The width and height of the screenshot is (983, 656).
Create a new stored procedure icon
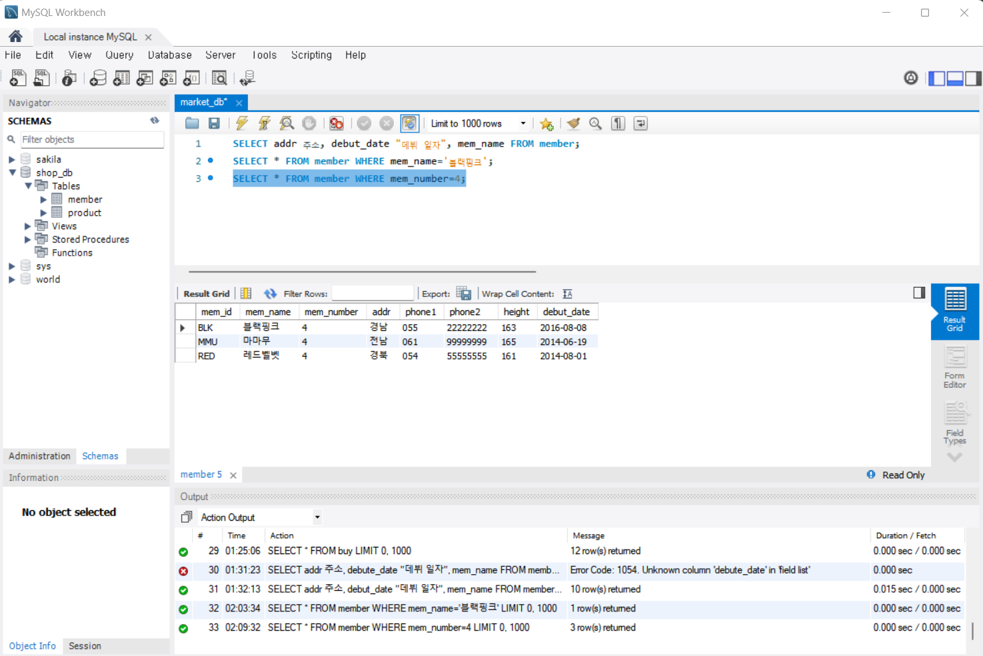point(168,78)
